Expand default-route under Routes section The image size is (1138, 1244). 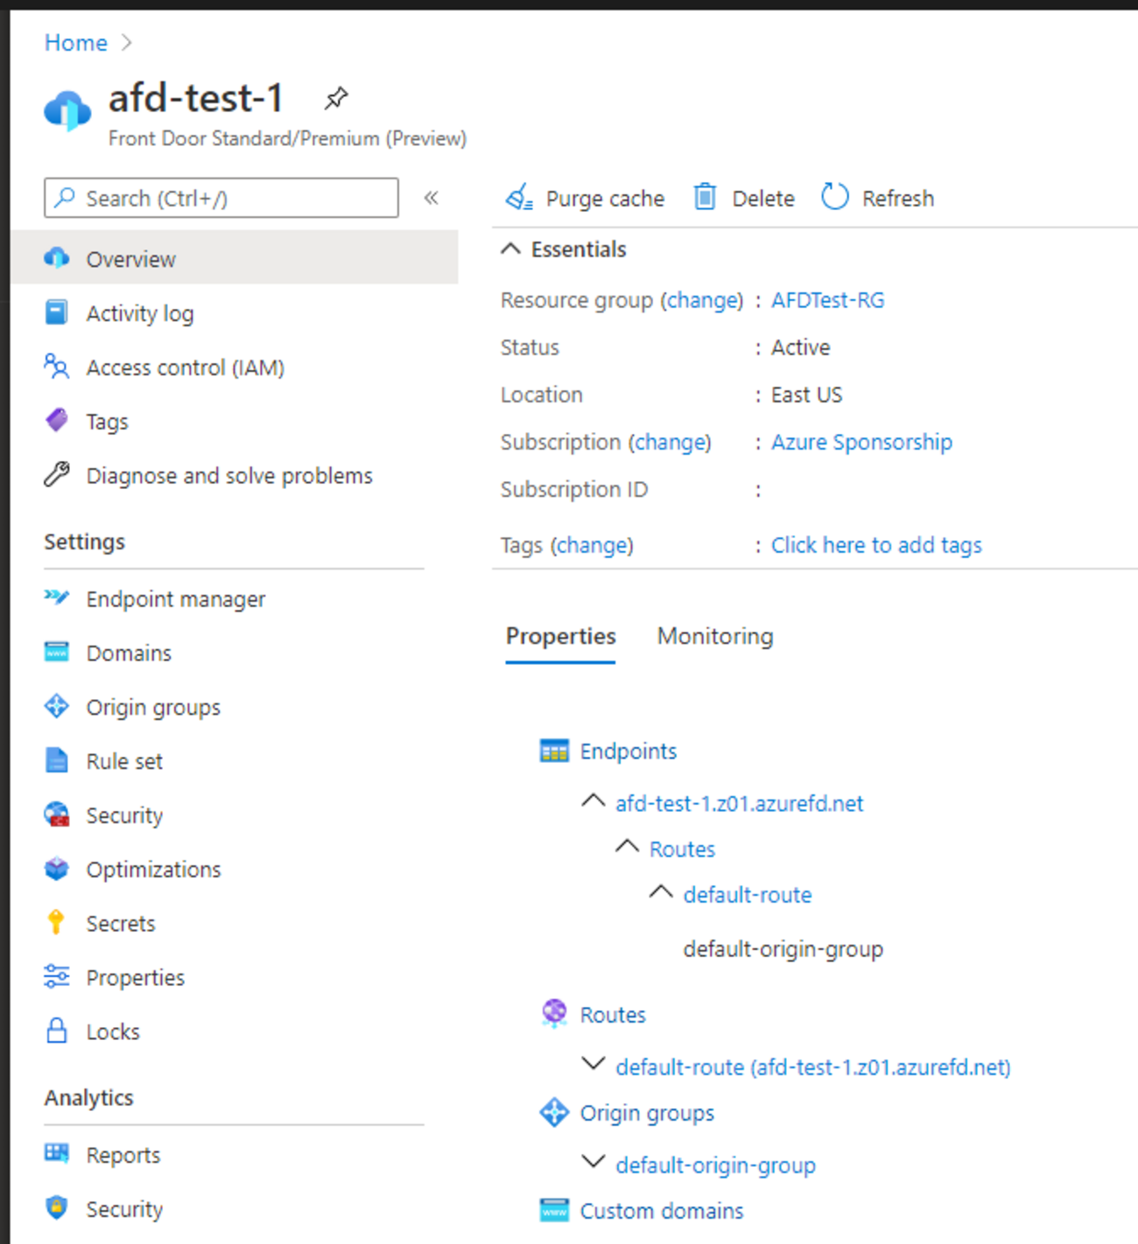point(594,1065)
